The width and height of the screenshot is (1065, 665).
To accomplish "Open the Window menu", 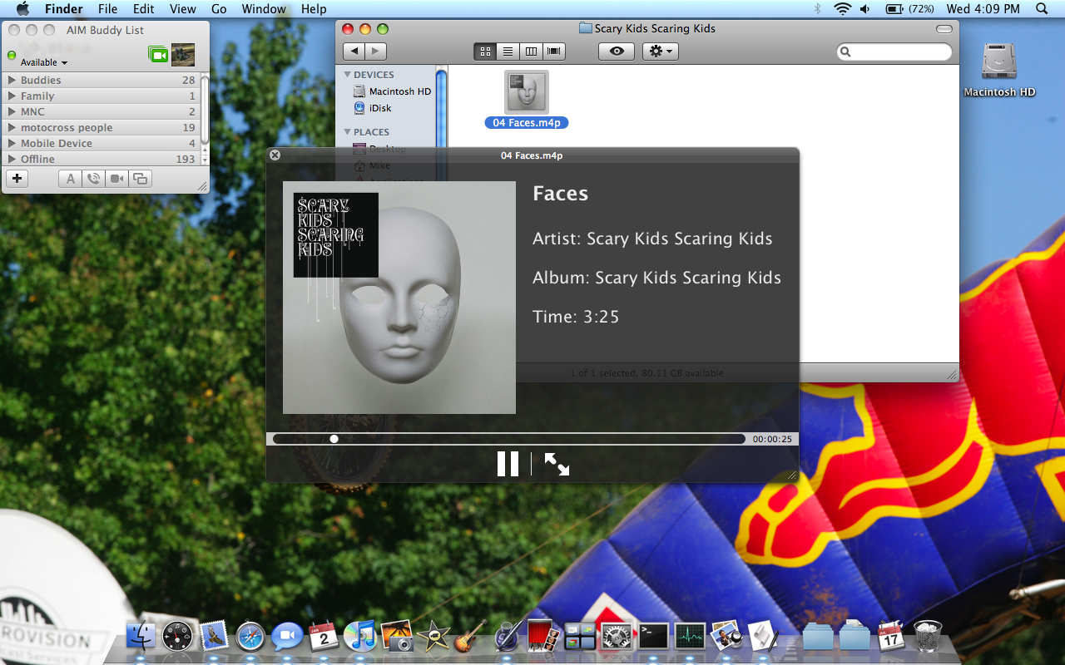I will pos(264,9).
